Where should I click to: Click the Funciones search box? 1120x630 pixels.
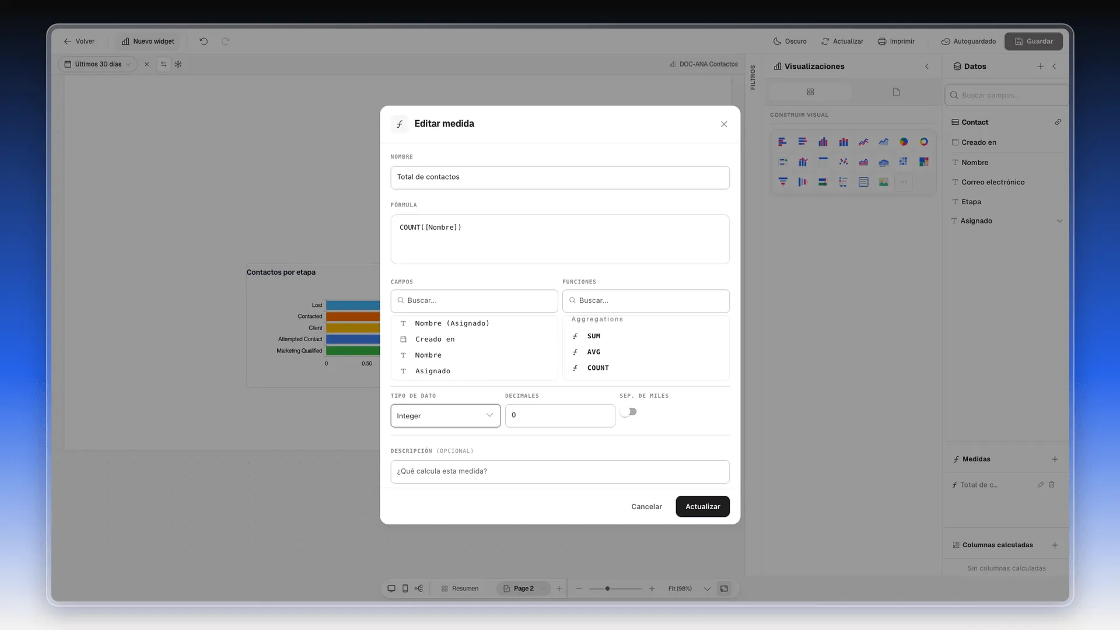point(646,300)
